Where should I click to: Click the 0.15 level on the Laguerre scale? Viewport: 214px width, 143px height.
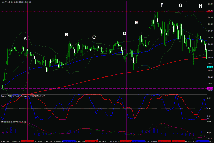209,116
